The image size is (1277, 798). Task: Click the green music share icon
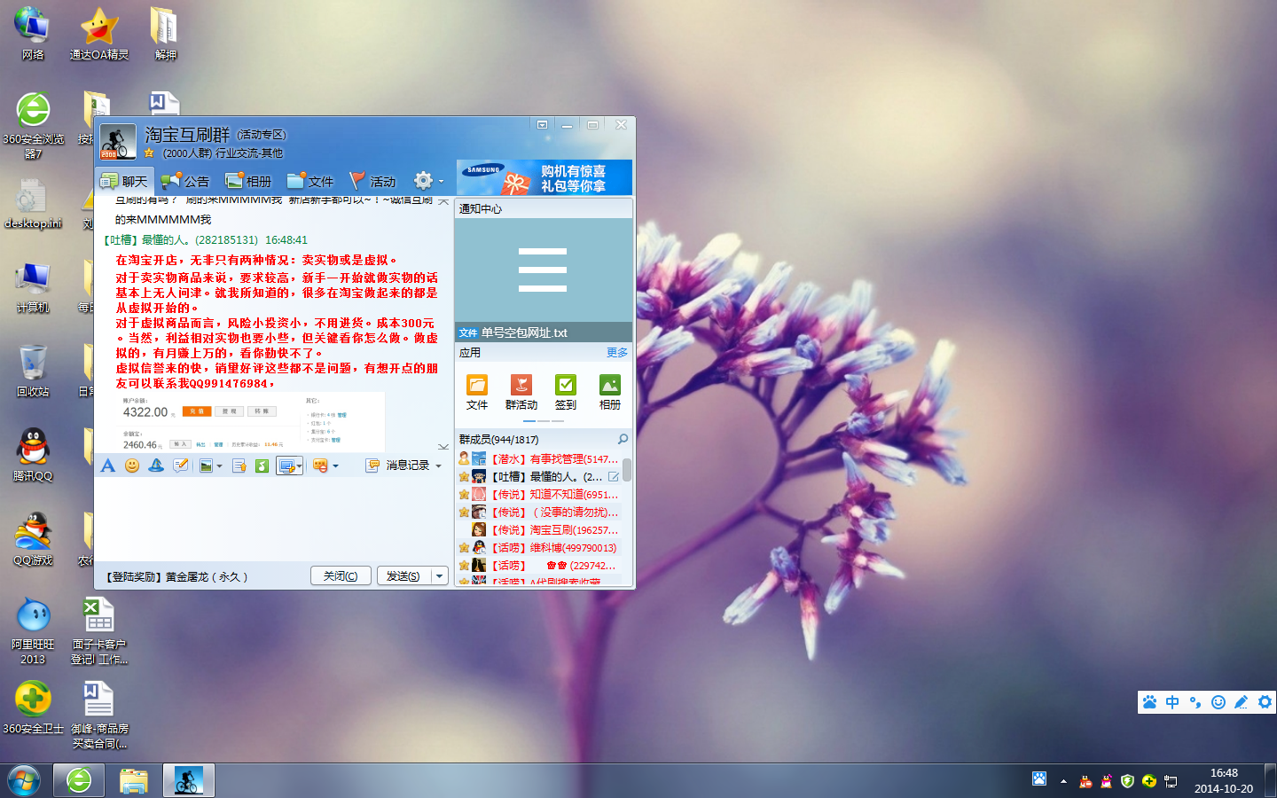[x=262, y=465]
